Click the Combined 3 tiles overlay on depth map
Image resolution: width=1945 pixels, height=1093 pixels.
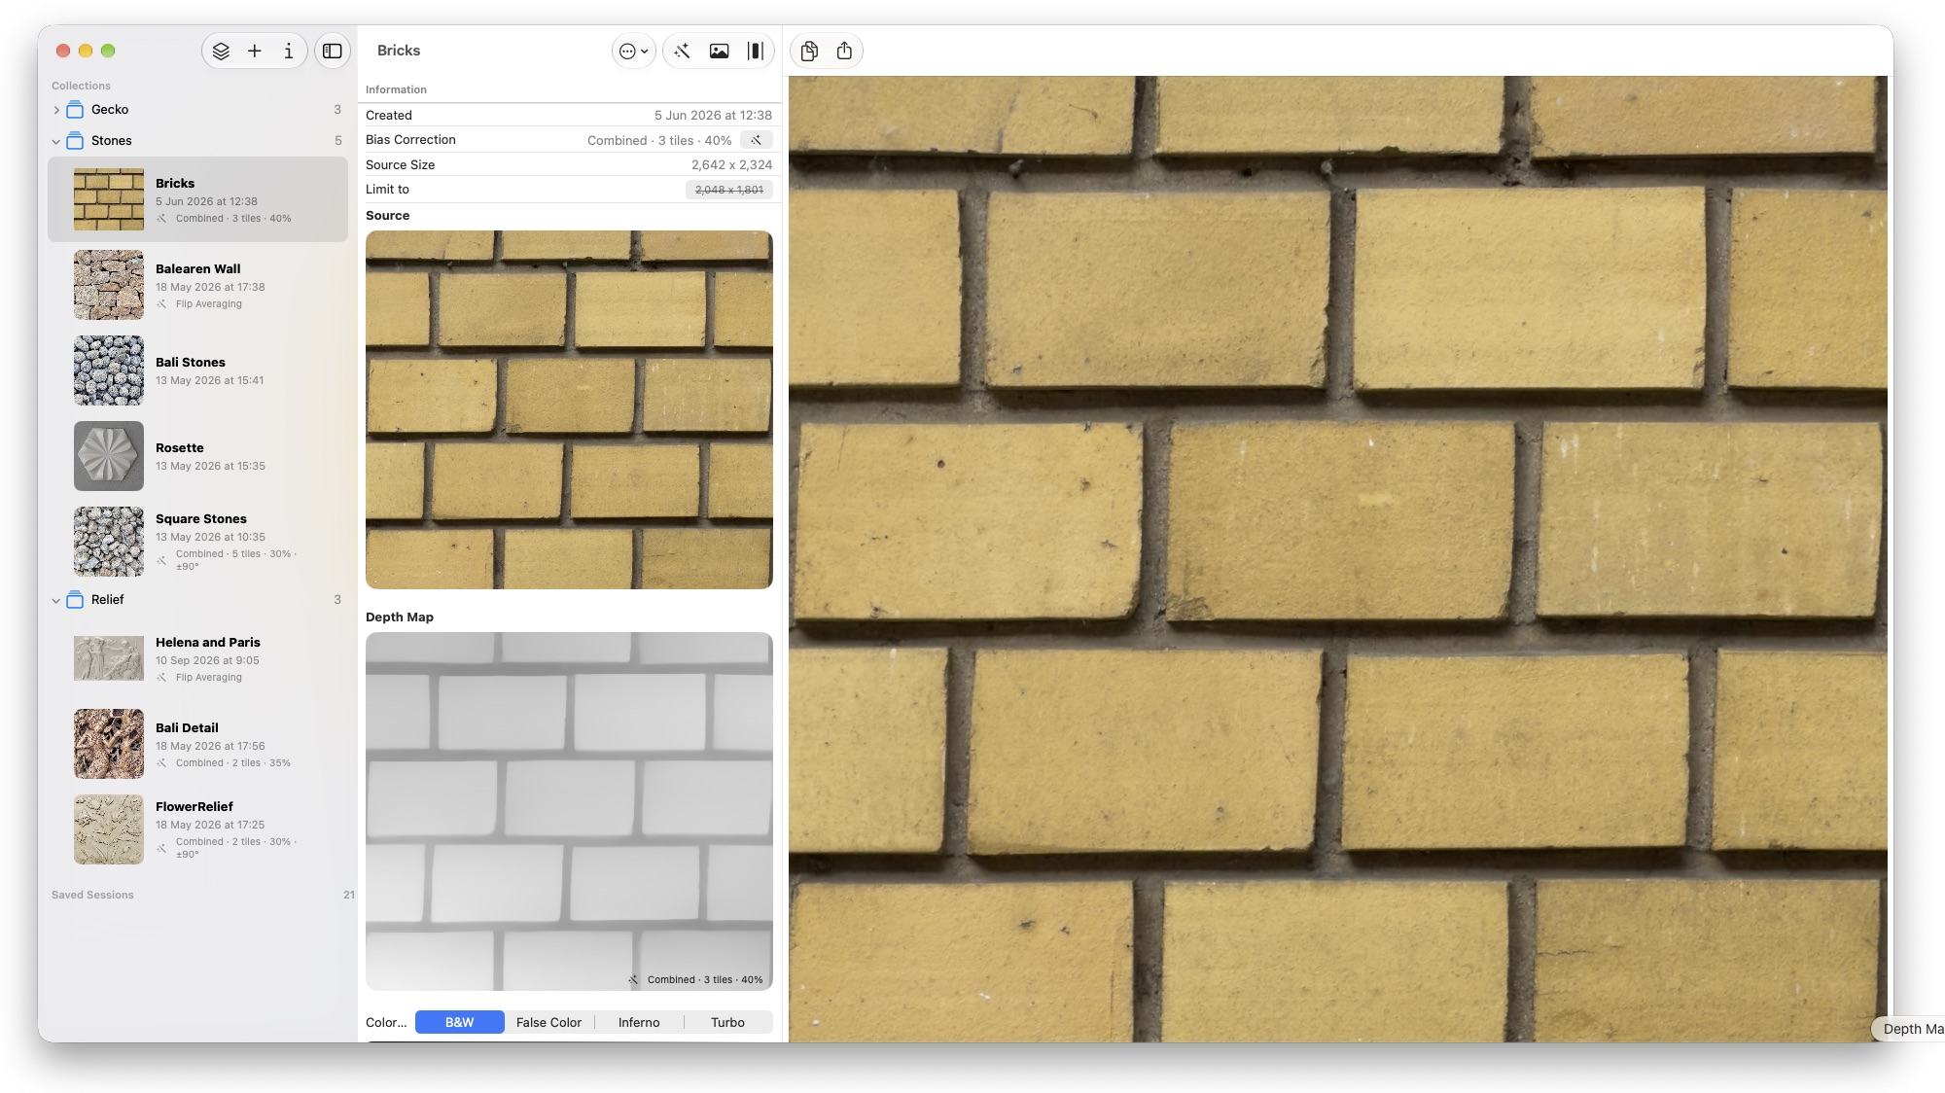[696, 979]
